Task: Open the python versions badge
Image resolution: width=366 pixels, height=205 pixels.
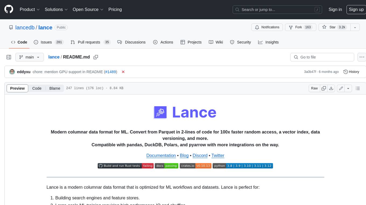Action: click(x=243, y=166)
